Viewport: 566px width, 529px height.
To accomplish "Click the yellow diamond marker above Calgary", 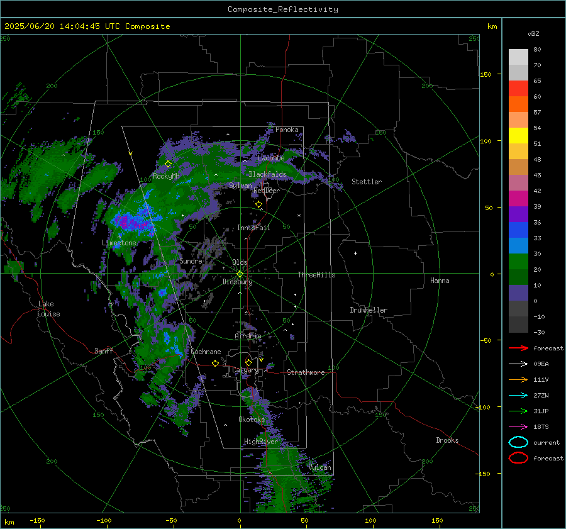I will (248, 362).
